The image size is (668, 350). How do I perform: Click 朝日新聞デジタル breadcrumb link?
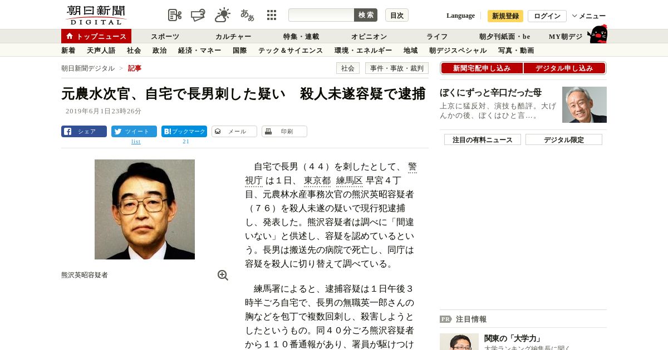click(88, 68)
